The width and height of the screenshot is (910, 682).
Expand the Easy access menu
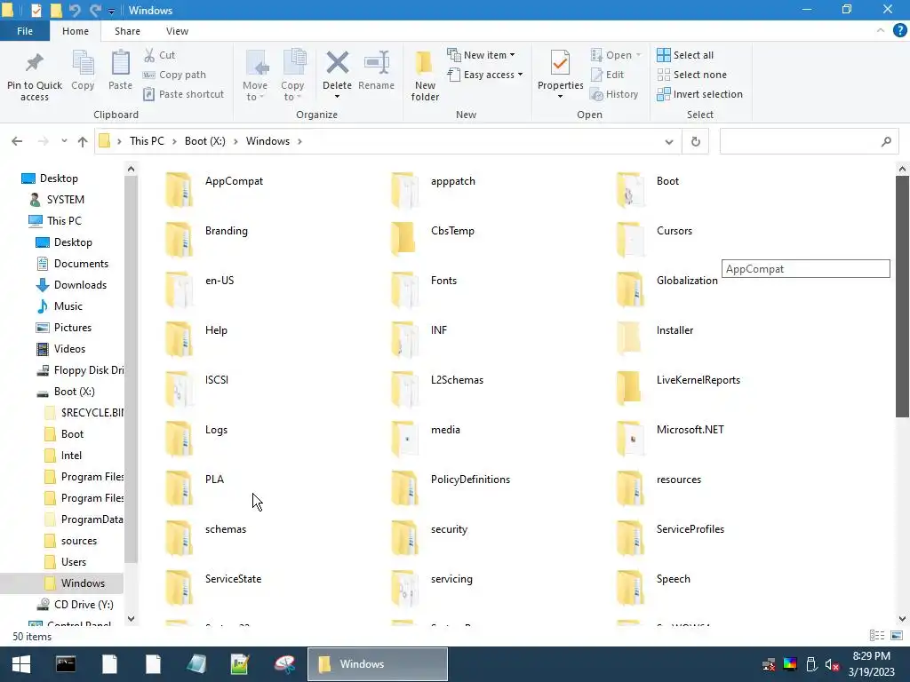pyautogui.click(x=485, y=75)
